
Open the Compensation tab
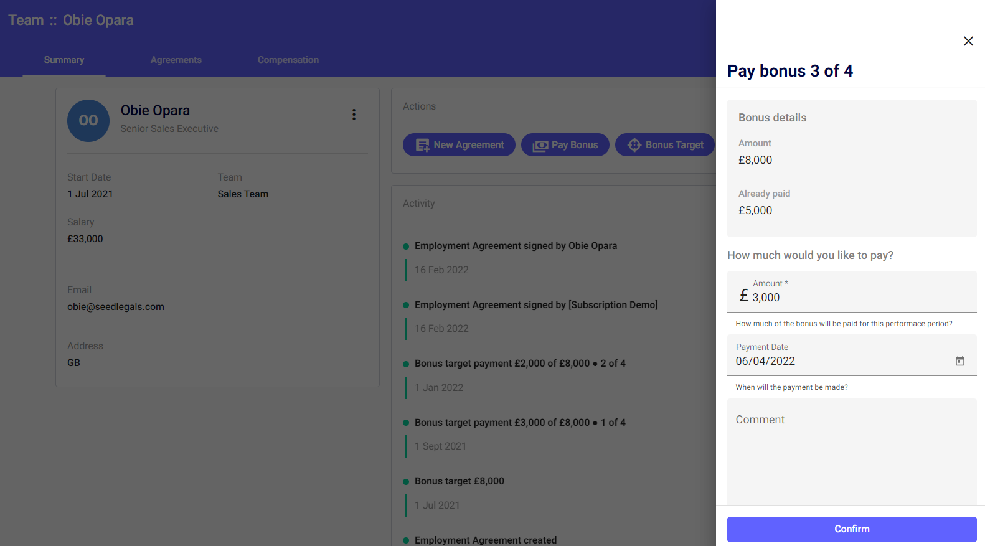click(x=288, y=60)
